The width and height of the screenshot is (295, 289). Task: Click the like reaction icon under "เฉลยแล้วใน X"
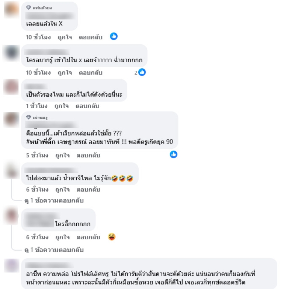pos(114,36)
